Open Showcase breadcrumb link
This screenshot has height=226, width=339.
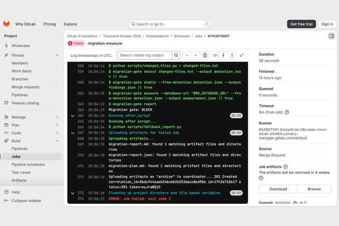click(x=182, y=36)
